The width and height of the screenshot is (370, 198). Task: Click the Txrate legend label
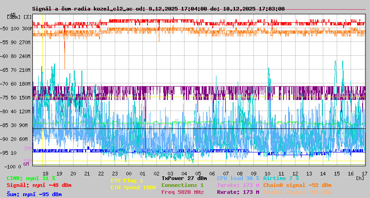(238, 185)
